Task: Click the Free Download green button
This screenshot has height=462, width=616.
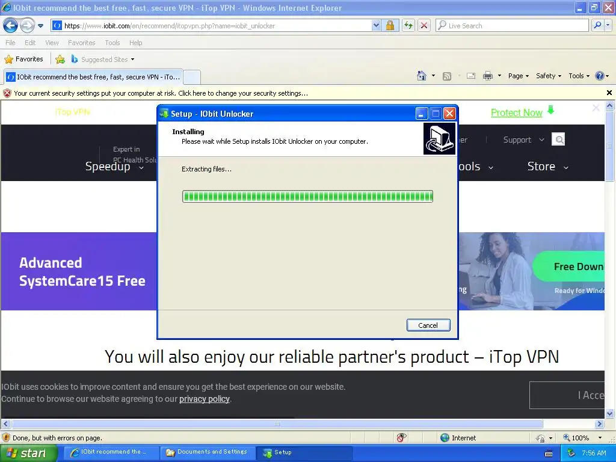Action: pos(569,266)
